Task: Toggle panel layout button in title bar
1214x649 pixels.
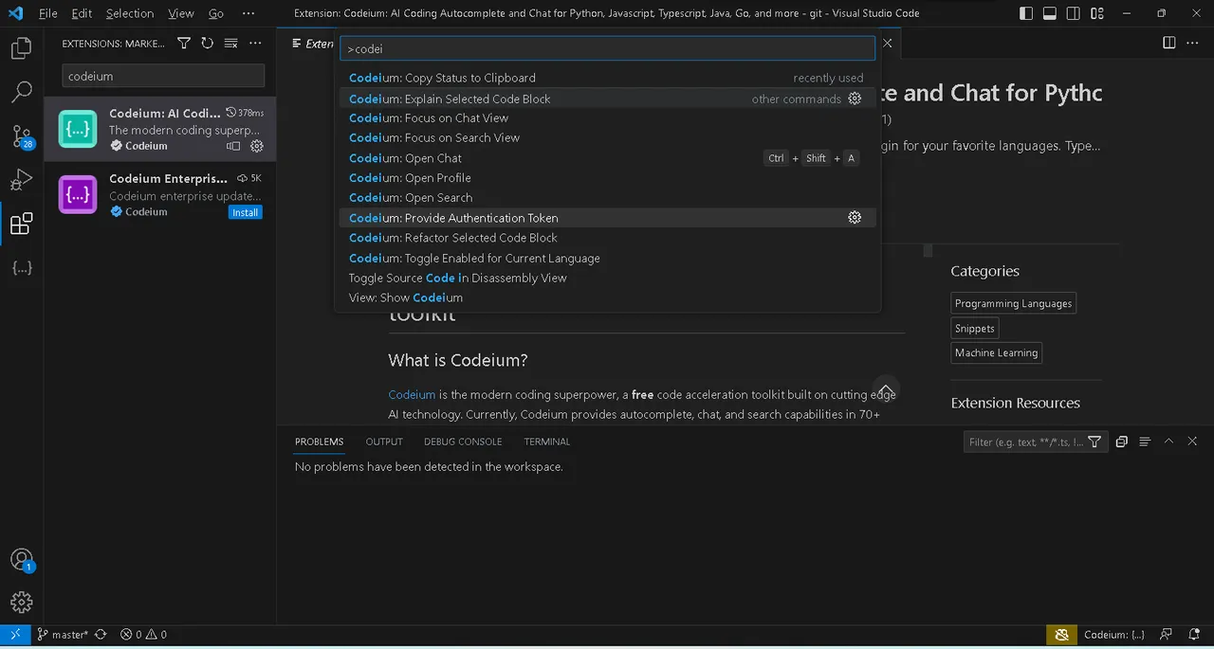Action: click(1050, 13)
